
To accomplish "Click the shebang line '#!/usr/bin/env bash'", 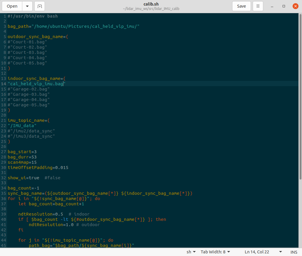I will click(33, 16).
